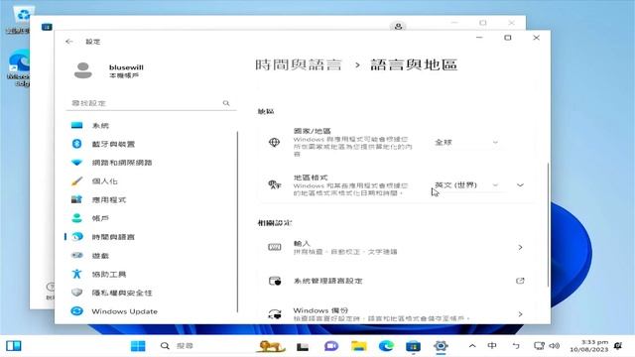Click the privacy shield icon in sidebar
This screenshot has height=357, width=635.
(x=76, y=293)
